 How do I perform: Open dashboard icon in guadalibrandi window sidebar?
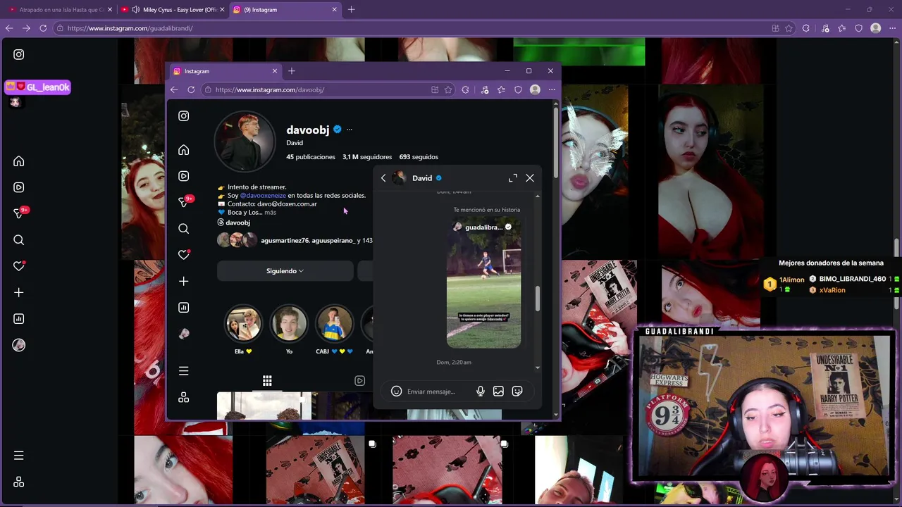[x=19, y=319]
